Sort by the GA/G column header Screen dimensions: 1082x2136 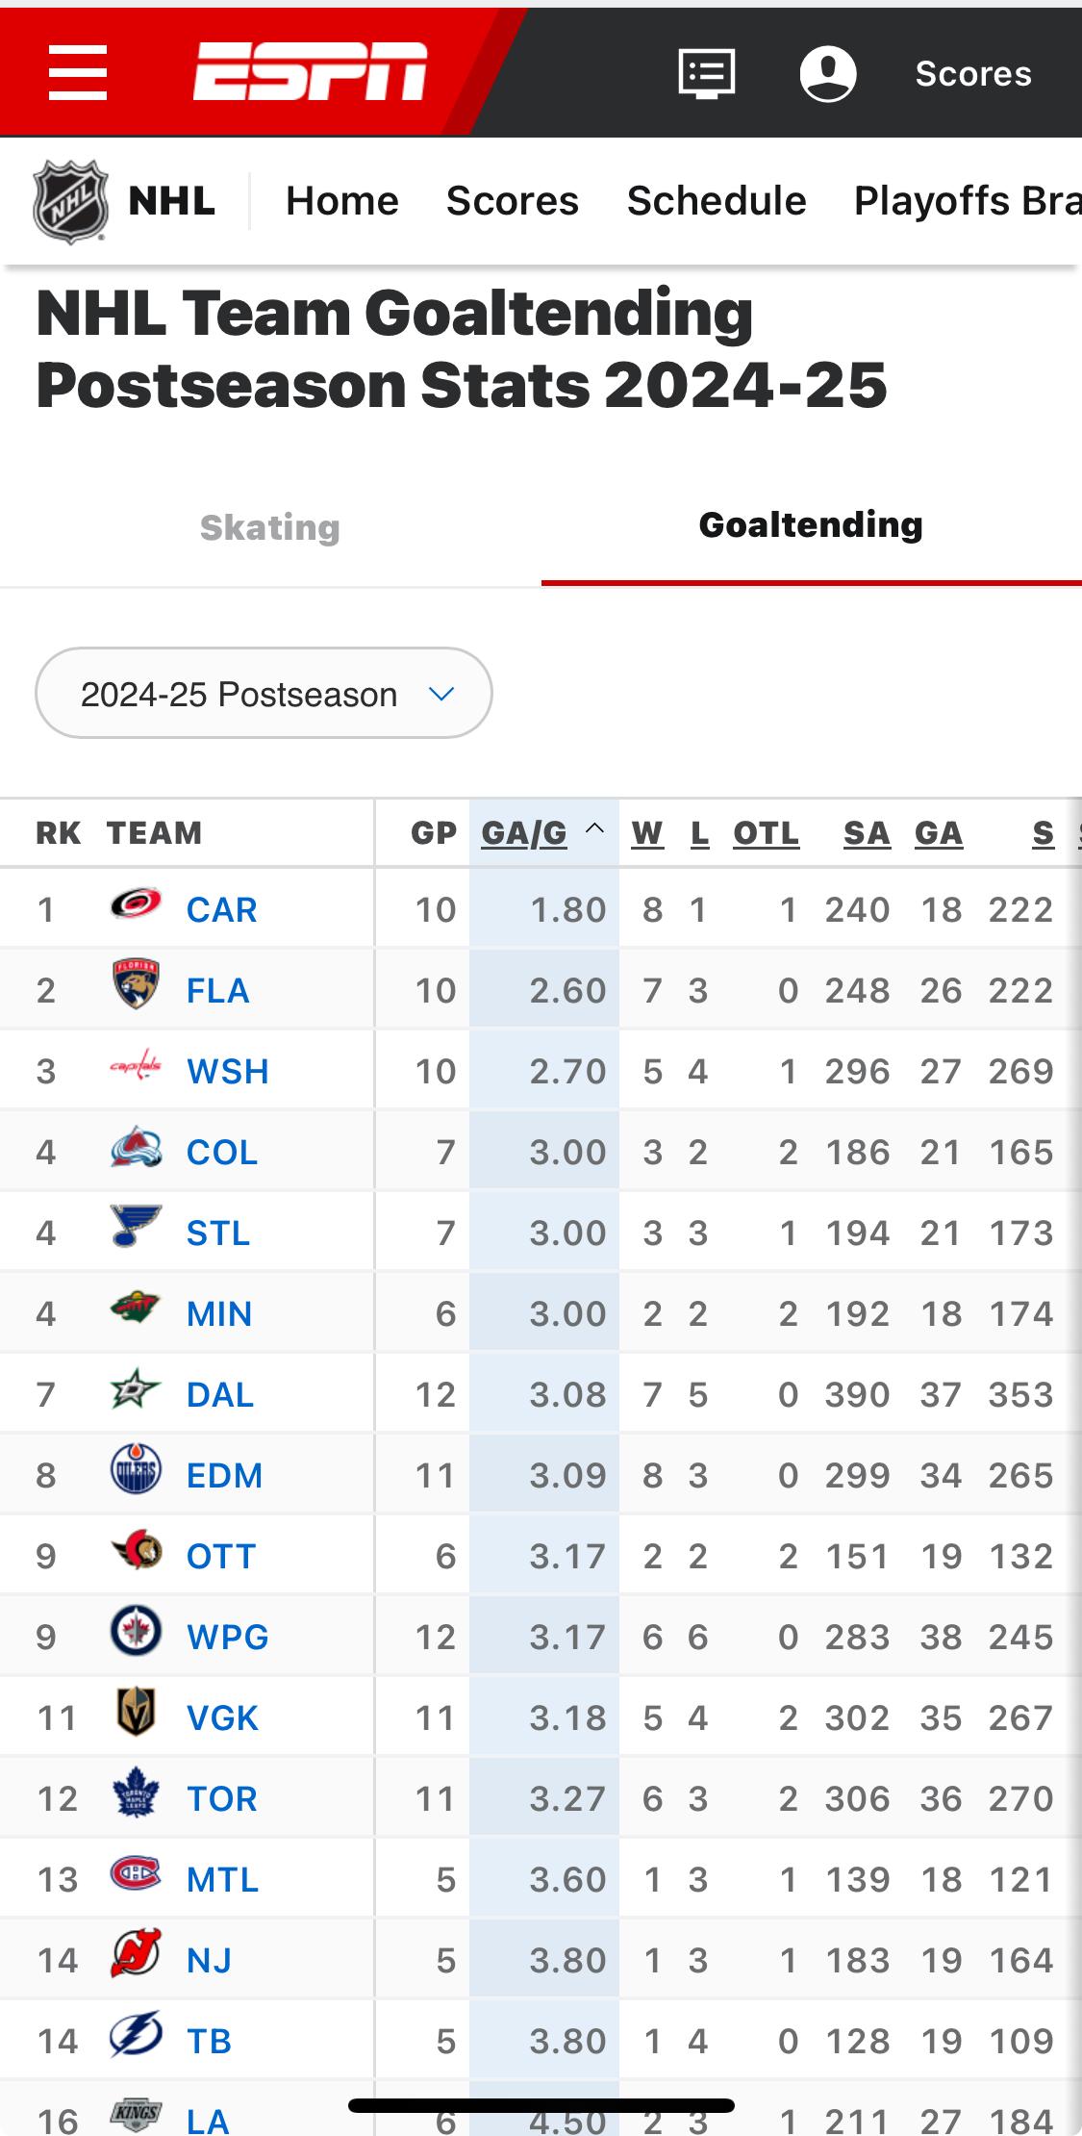click(524, 833)
